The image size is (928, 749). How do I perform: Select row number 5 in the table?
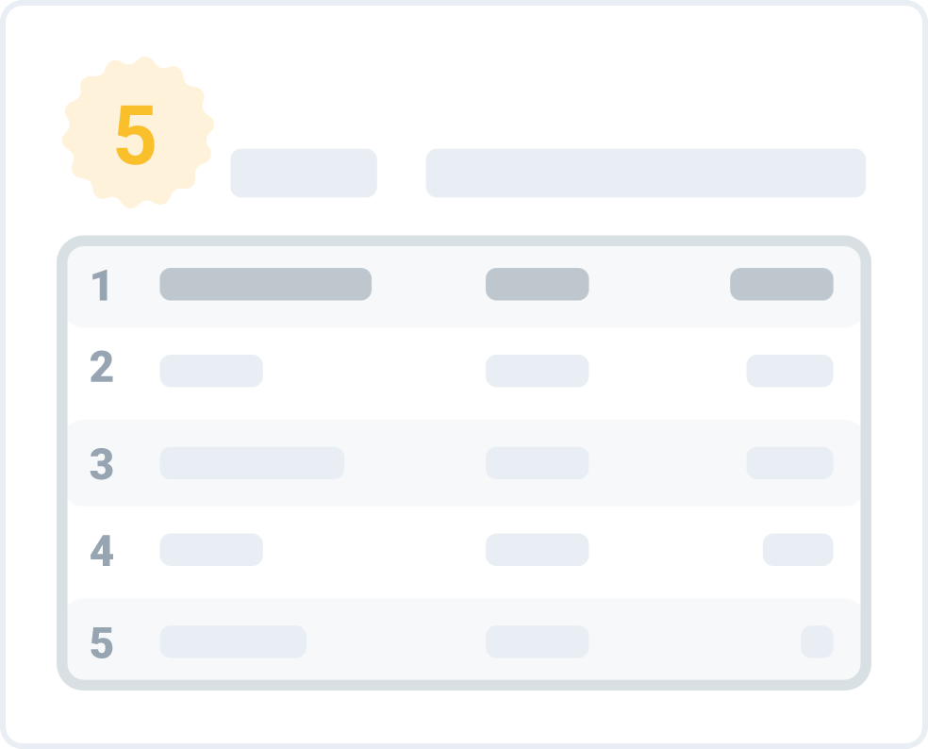coord(101,643)
